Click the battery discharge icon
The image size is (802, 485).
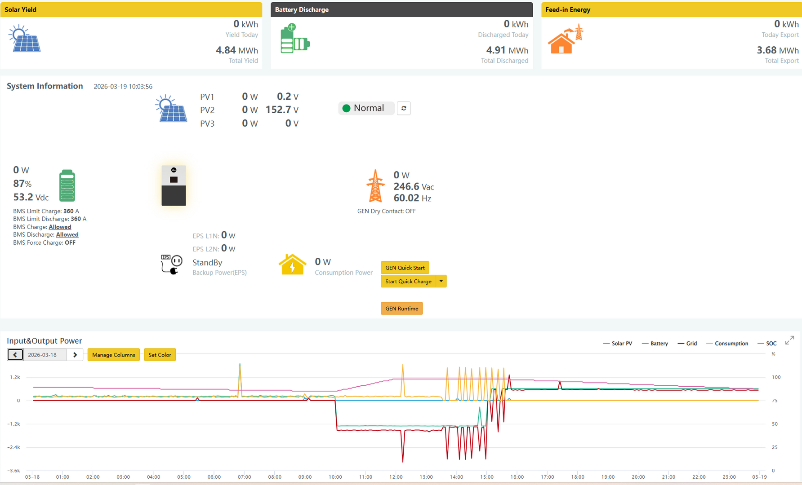(294, 39)
